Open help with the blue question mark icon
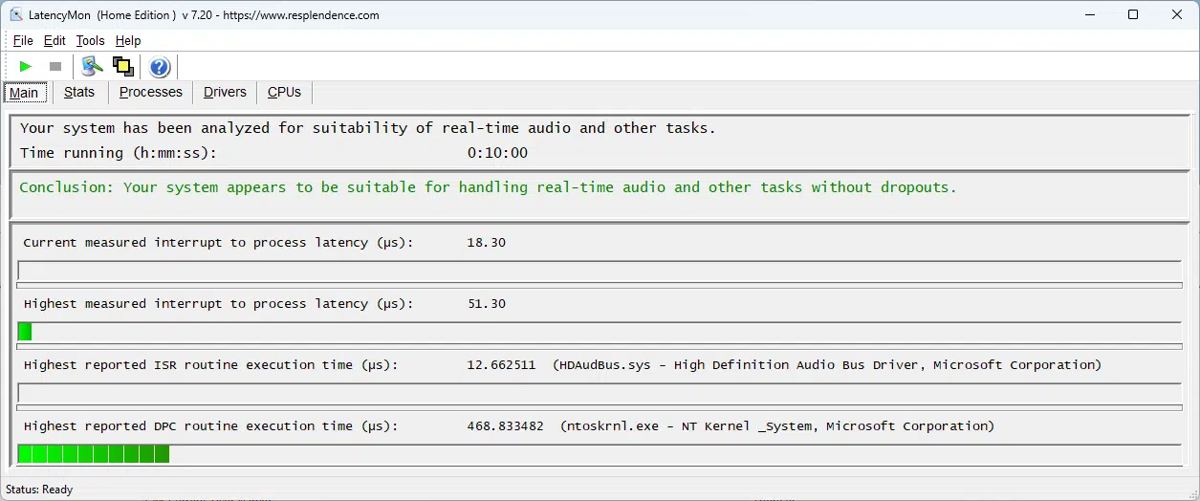This screenshot has width=1200, height=501. (160, 67)
